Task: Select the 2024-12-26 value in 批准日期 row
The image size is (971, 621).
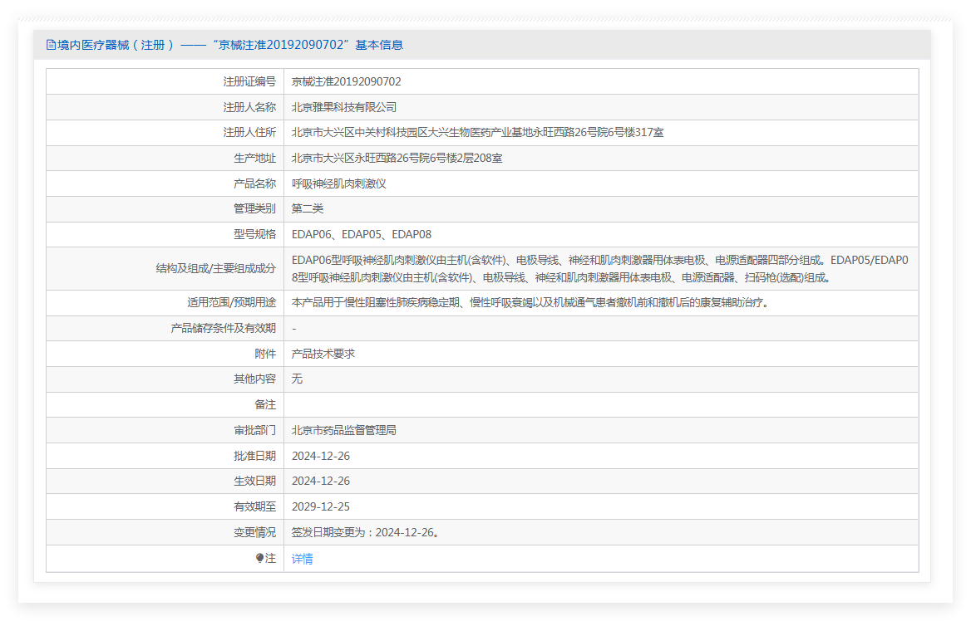Action: pos(321,456)
